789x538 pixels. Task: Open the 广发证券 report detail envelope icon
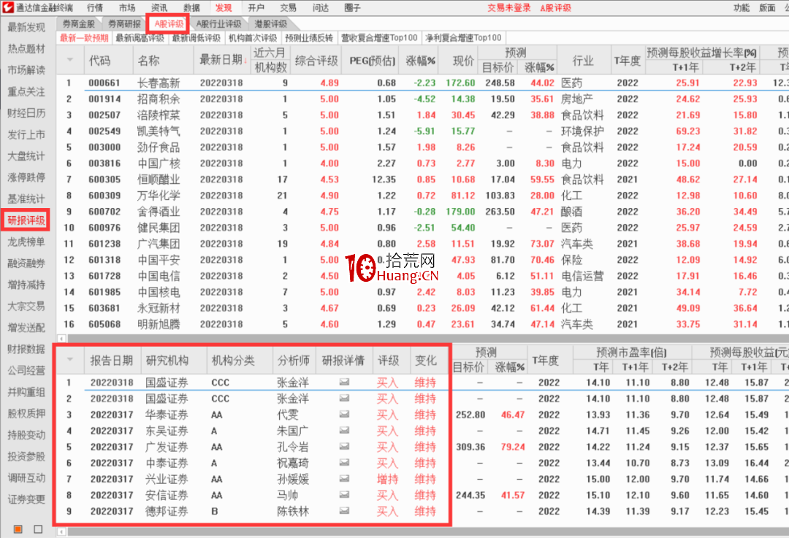pyautogui.click(x=344, y=447)
